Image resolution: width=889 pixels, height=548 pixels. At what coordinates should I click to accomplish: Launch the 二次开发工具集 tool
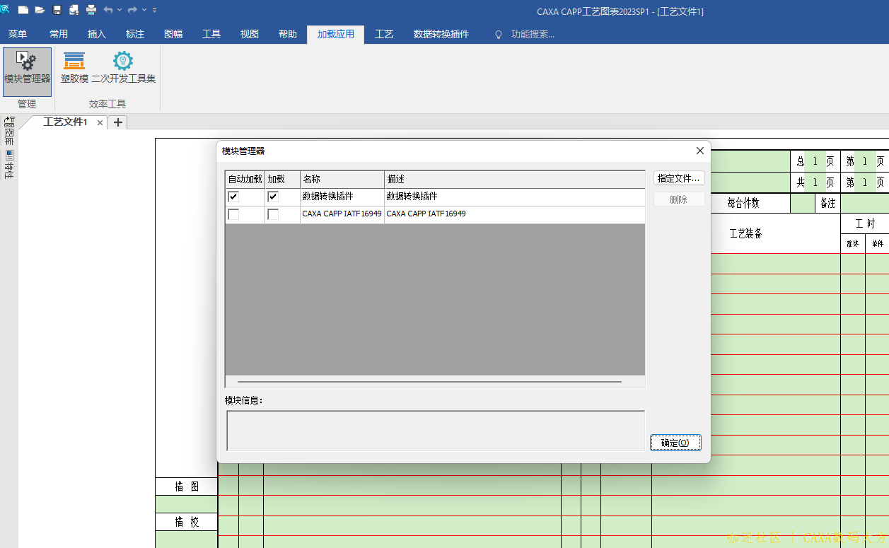123,69
